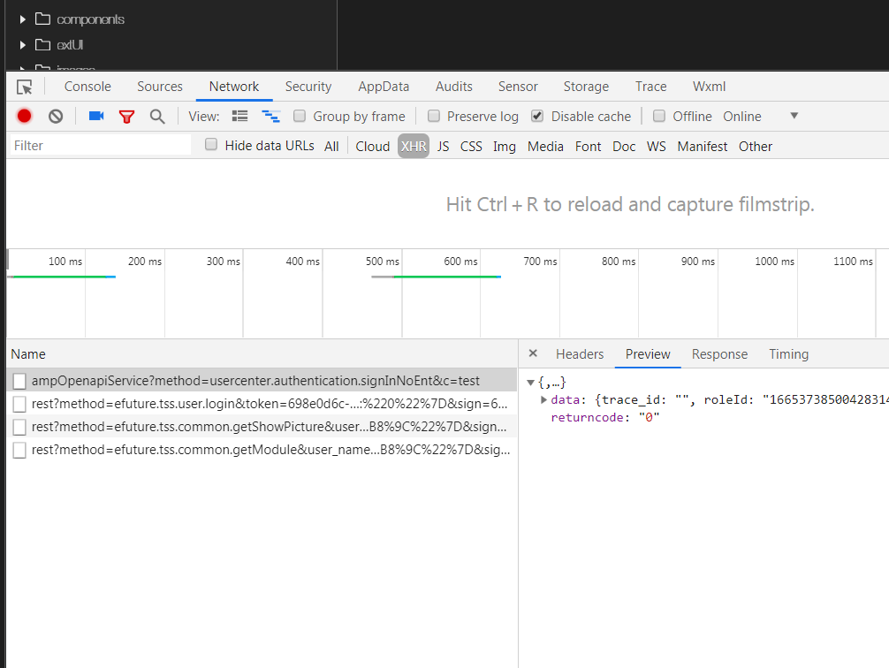Image resolution: width=889 pixels, height=668 pixels.
Task: Open the Wxml tab
Action: (710, 87)
